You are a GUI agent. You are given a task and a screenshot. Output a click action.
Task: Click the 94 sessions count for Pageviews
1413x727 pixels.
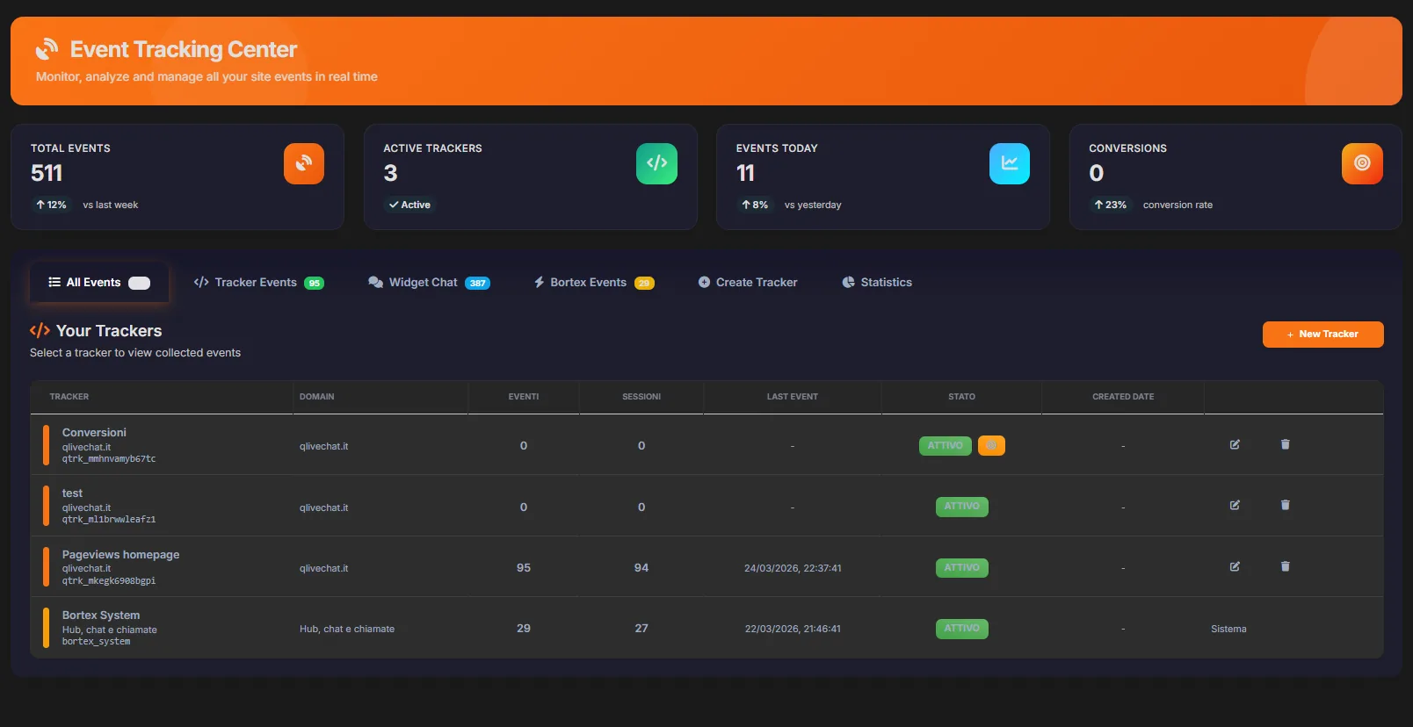[641, 568]
